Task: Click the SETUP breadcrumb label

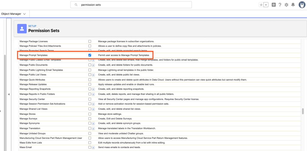Action: pos(32,26)
